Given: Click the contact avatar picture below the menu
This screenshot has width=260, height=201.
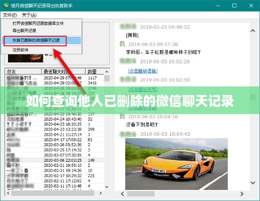Looking at the screenshot, I should 26,58.
